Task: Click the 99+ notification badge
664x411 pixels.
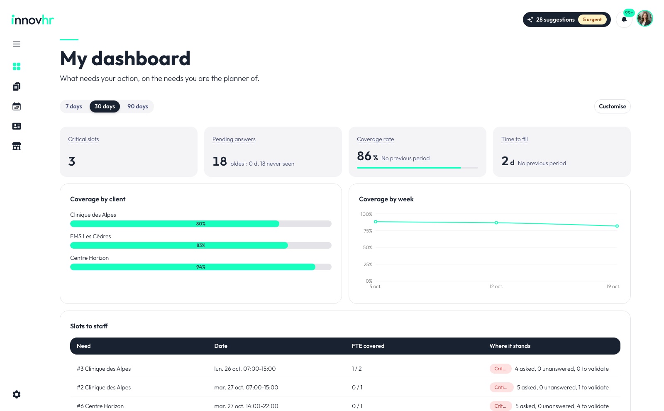Action: (629, 13)
